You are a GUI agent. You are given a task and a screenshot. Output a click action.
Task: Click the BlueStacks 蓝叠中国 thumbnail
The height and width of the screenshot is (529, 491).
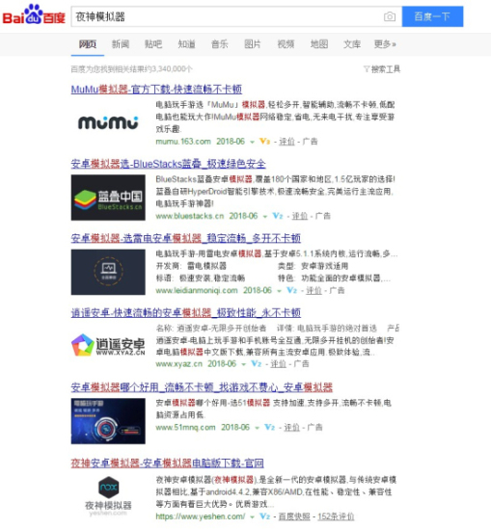tap(108, 198)
